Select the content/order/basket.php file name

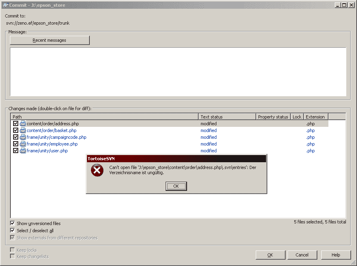(x=52, y=130)
